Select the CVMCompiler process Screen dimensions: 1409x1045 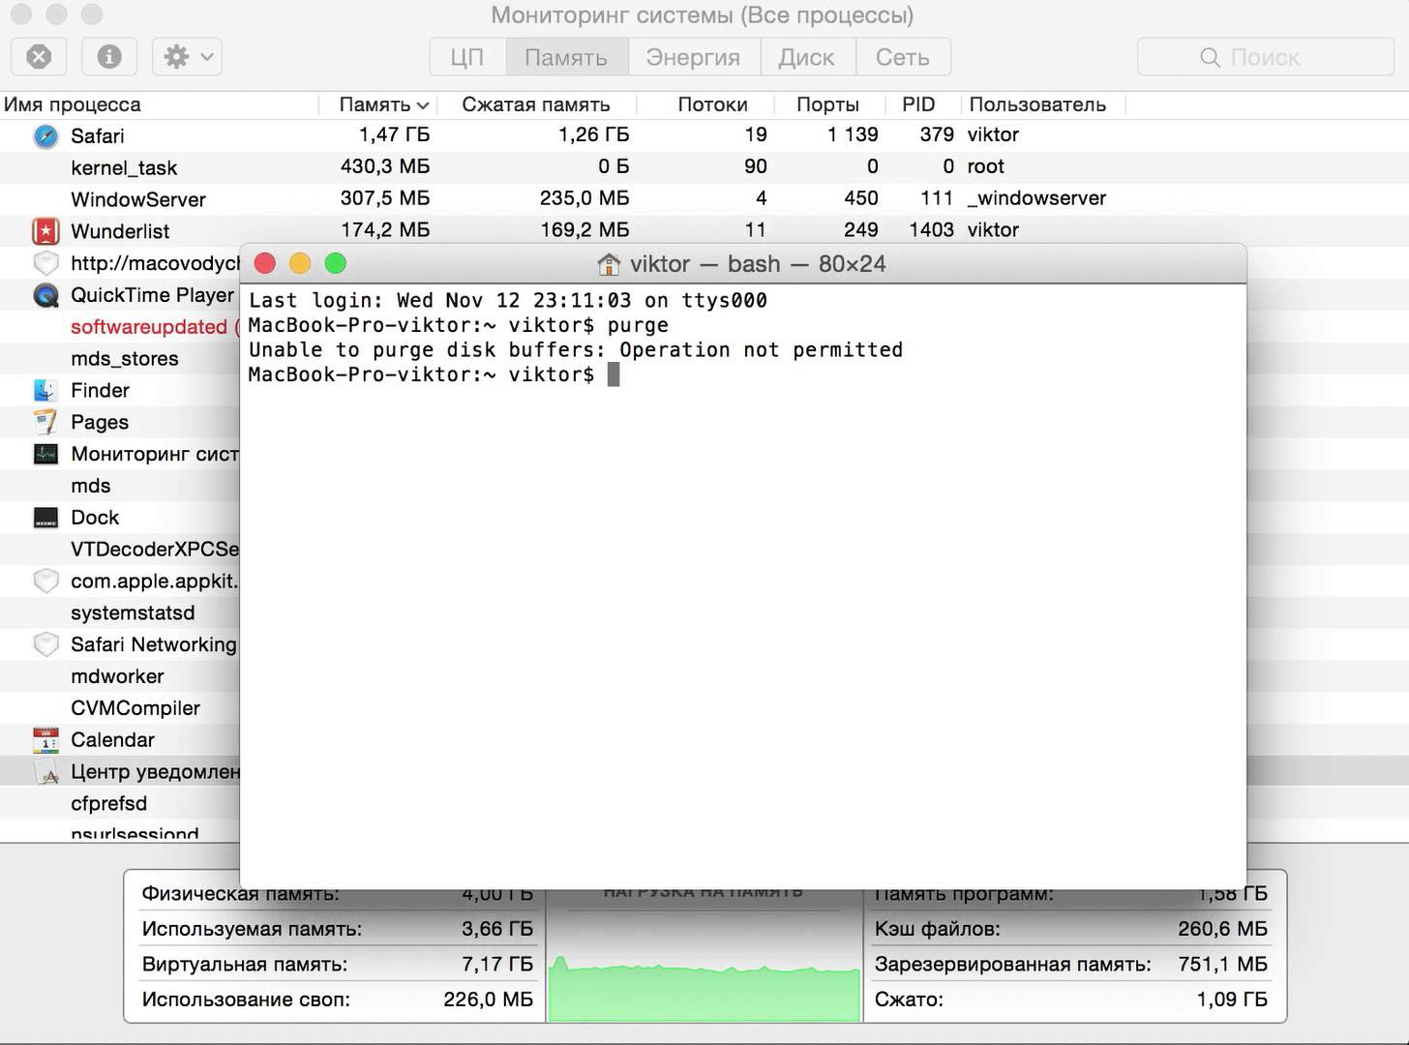(x=135, y=708)
